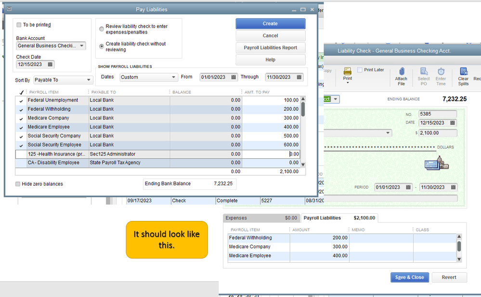
Task: Click scroll down arrow in Pay Liabilities list
Action: pos(303,165)
